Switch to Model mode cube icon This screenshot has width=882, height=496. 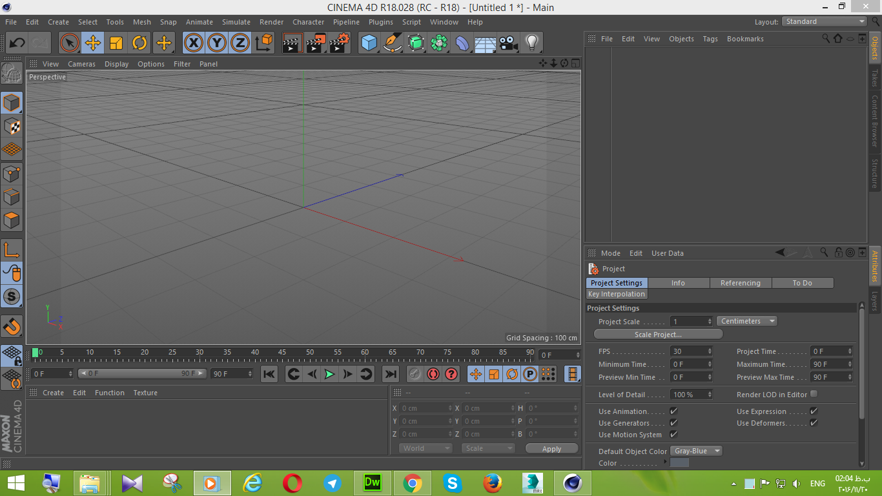click(12, 103)
